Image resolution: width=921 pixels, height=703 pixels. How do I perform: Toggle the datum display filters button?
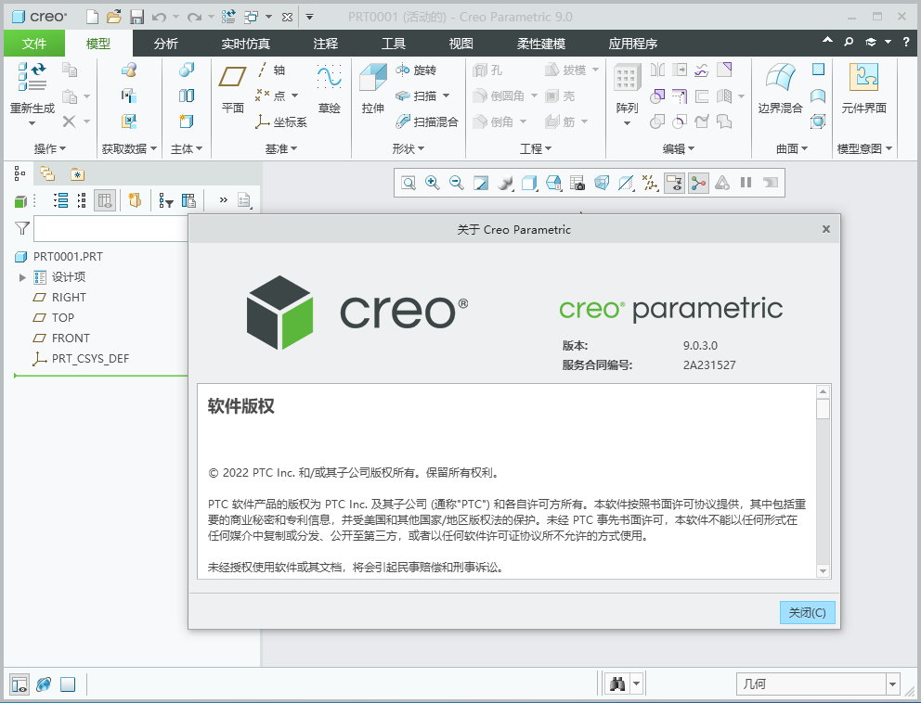tap(650, 183)
